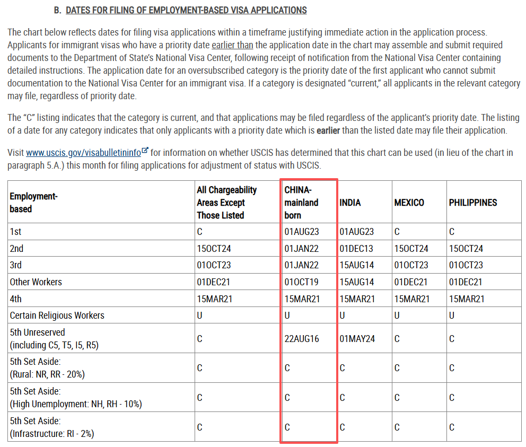
Task: Click the Employment-based header cell
Action: pos(33,203)
